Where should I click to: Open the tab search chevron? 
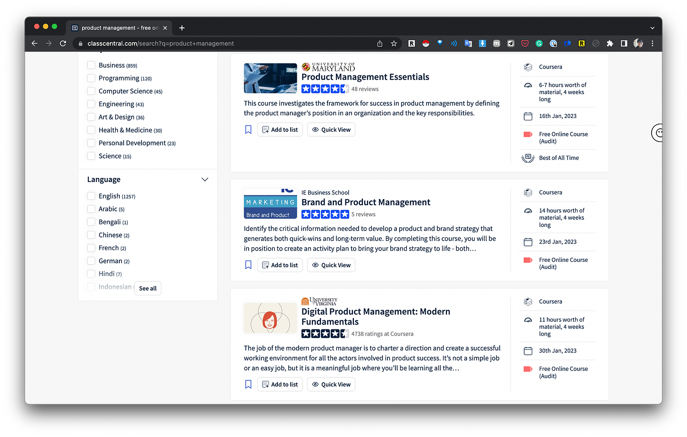[653, 28]
